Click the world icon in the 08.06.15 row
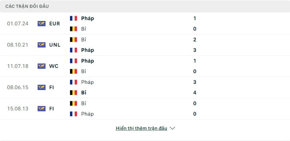This screenshot has height=141, width=290. 42,87
